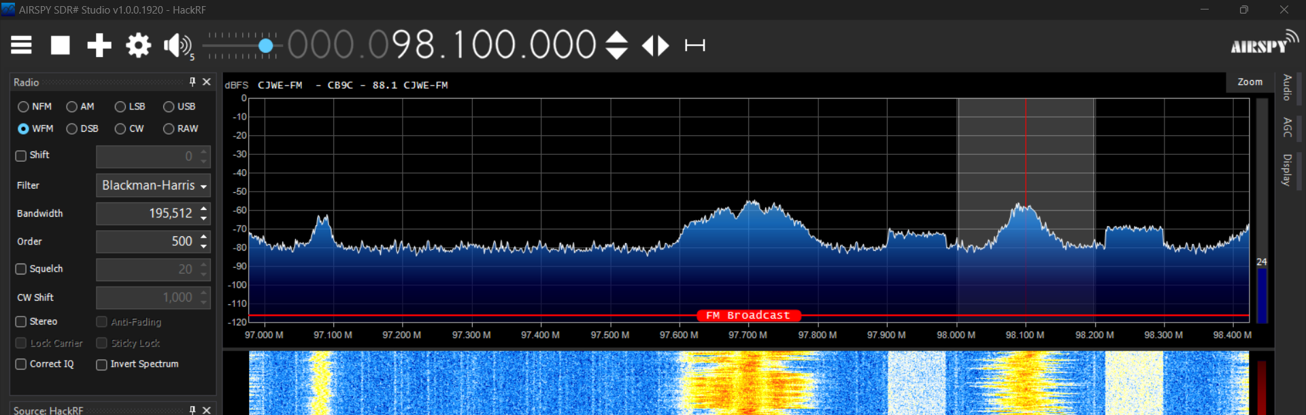Open settings with the gear icon
The image size is (1306, 415).
[x=138, y=46]
